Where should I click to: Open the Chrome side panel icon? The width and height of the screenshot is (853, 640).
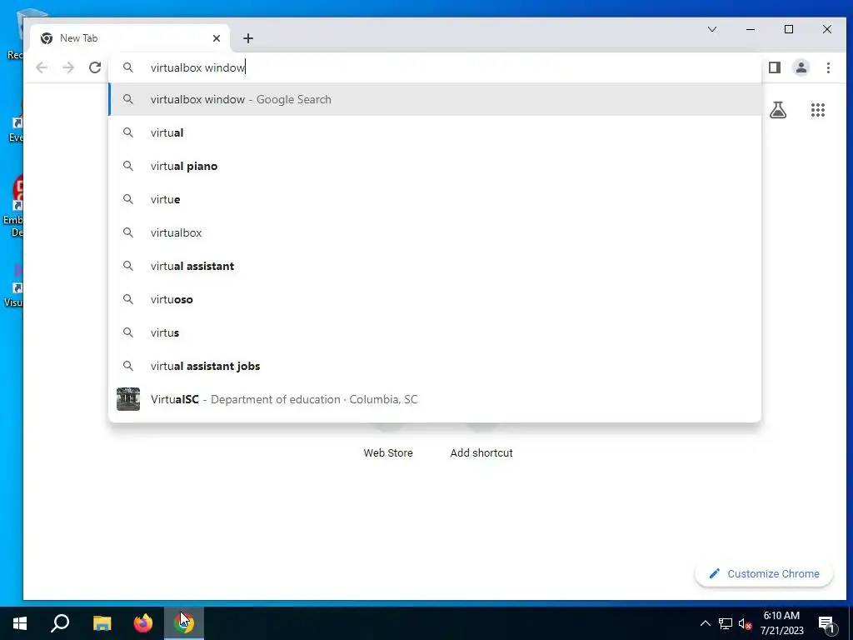click(775, 67)
